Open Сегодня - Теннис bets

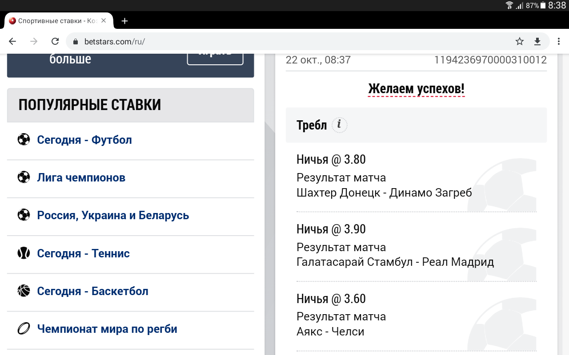pos(84,253)
